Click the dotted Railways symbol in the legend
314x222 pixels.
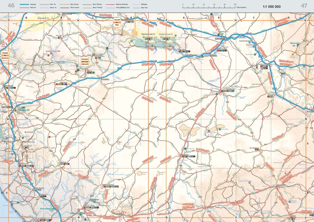[x=136, y=4]
